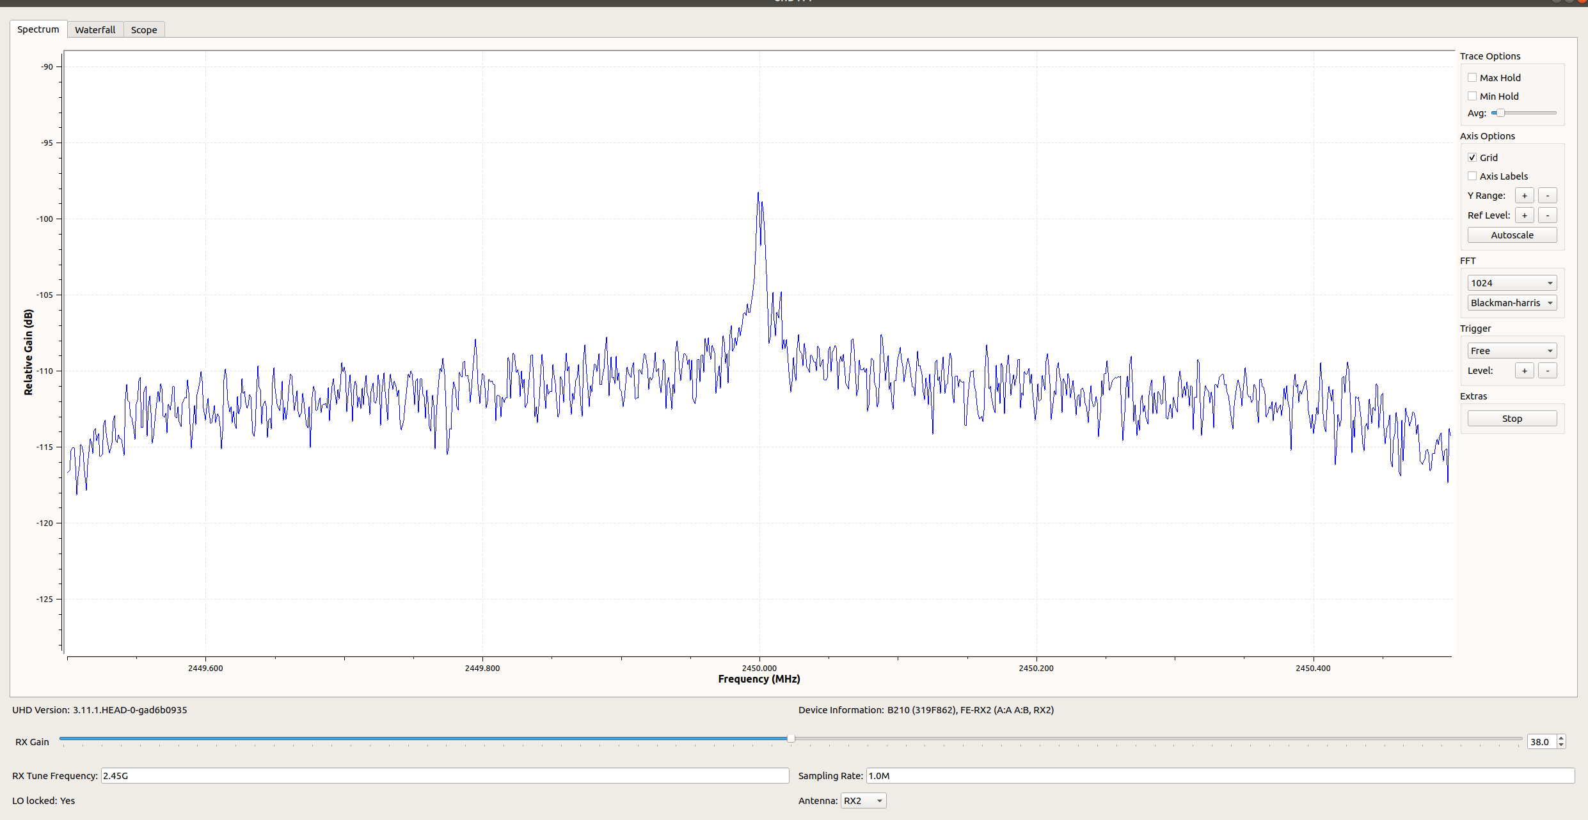Click RX Gain spinbox down arrow
The height and width of the screenshot is (820, 1588).
1561,745
